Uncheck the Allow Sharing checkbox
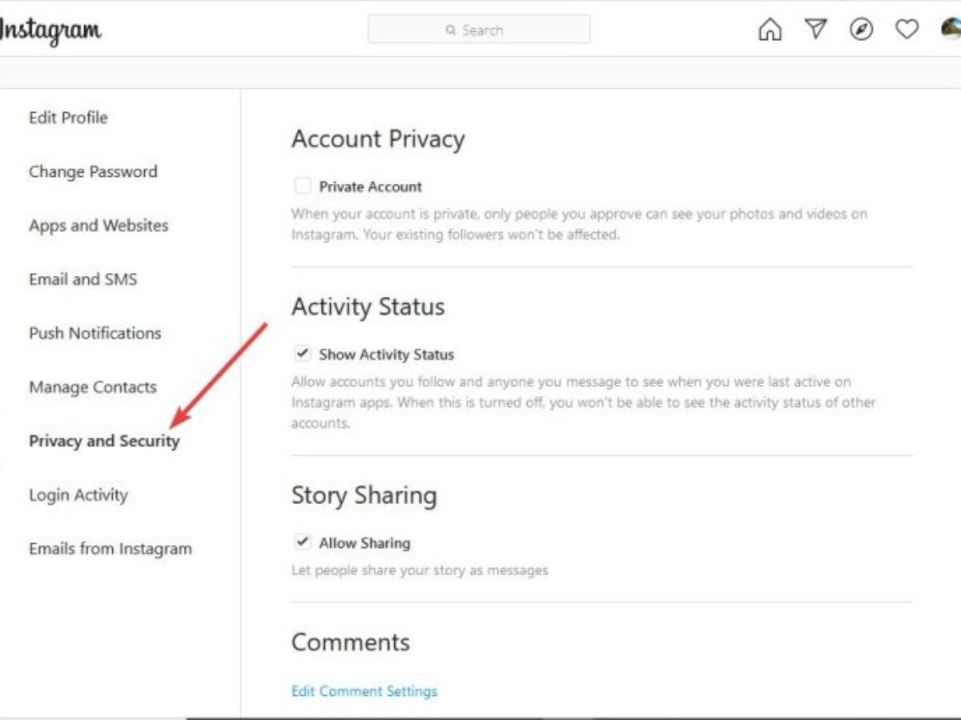This screenshot has height=720, width=961. pos(302,542)
